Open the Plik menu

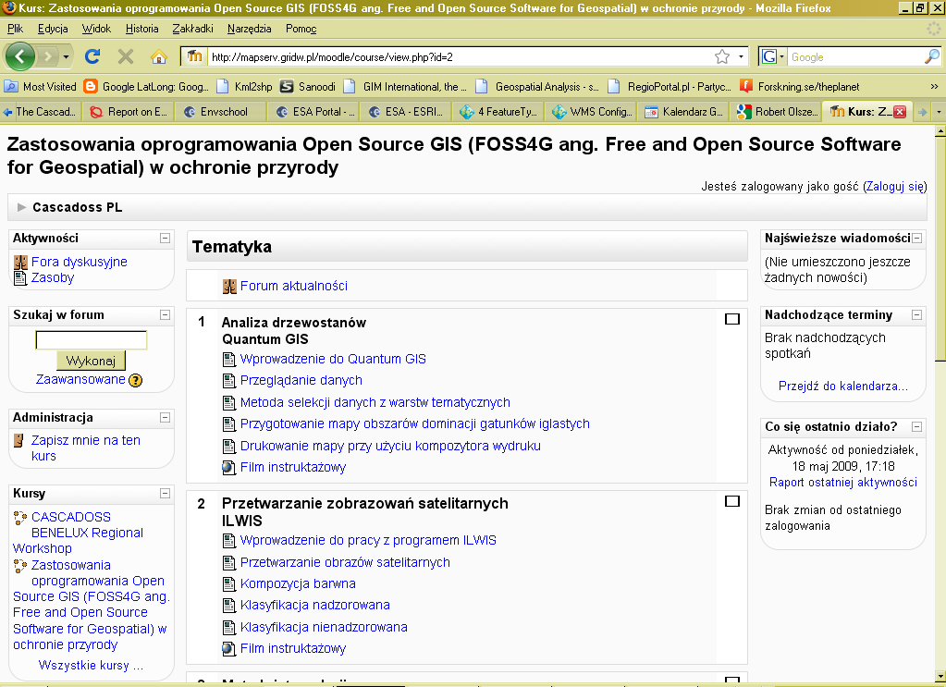[15, 29]
